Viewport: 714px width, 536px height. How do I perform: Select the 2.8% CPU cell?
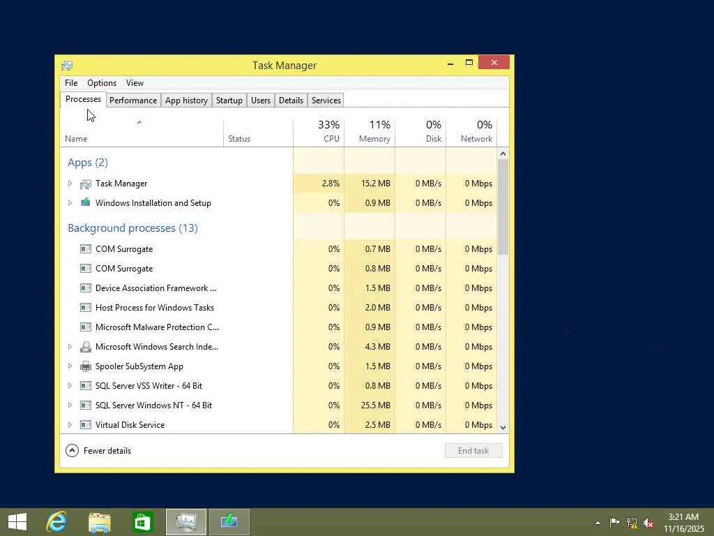[x=319, y=184]
